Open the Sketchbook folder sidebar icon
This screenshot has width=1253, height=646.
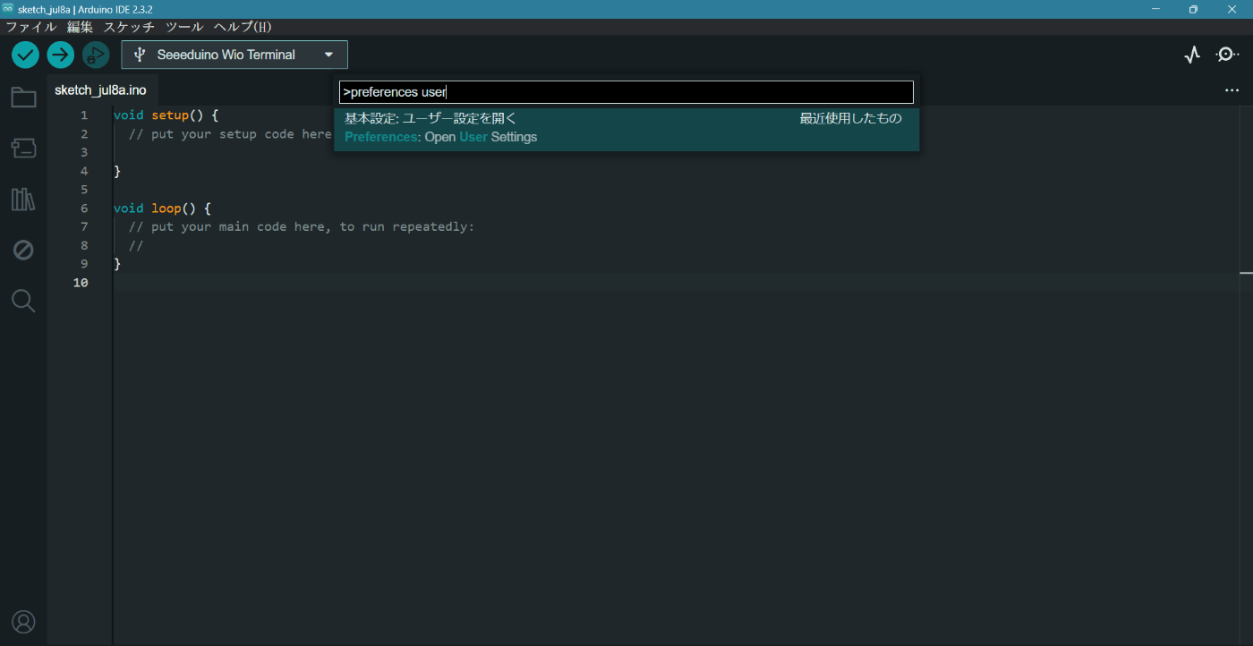point(23,98)
